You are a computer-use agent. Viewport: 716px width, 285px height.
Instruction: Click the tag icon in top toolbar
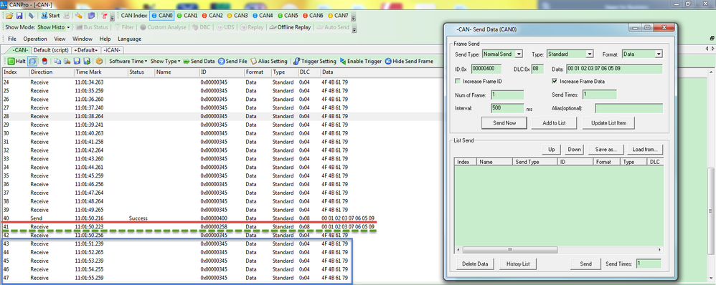tap(31, 16)
